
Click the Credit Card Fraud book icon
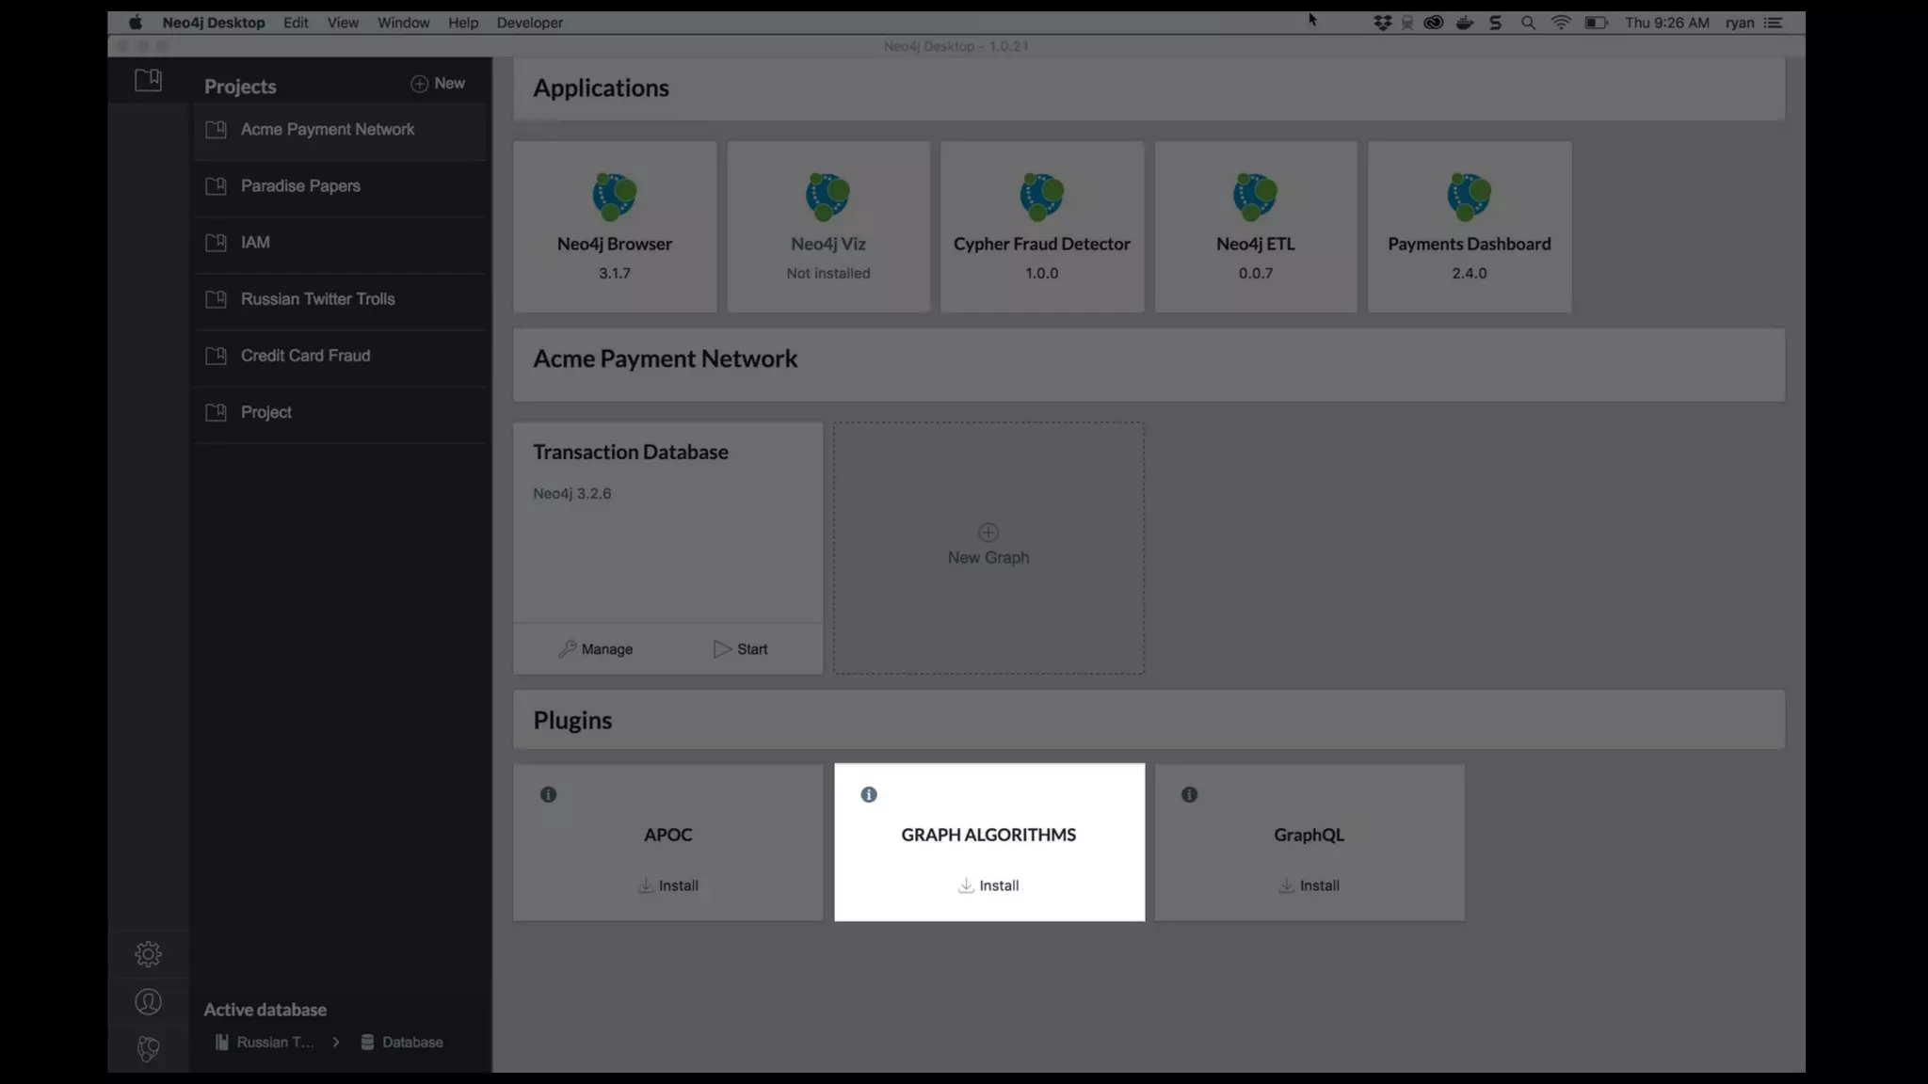(217, 356)
